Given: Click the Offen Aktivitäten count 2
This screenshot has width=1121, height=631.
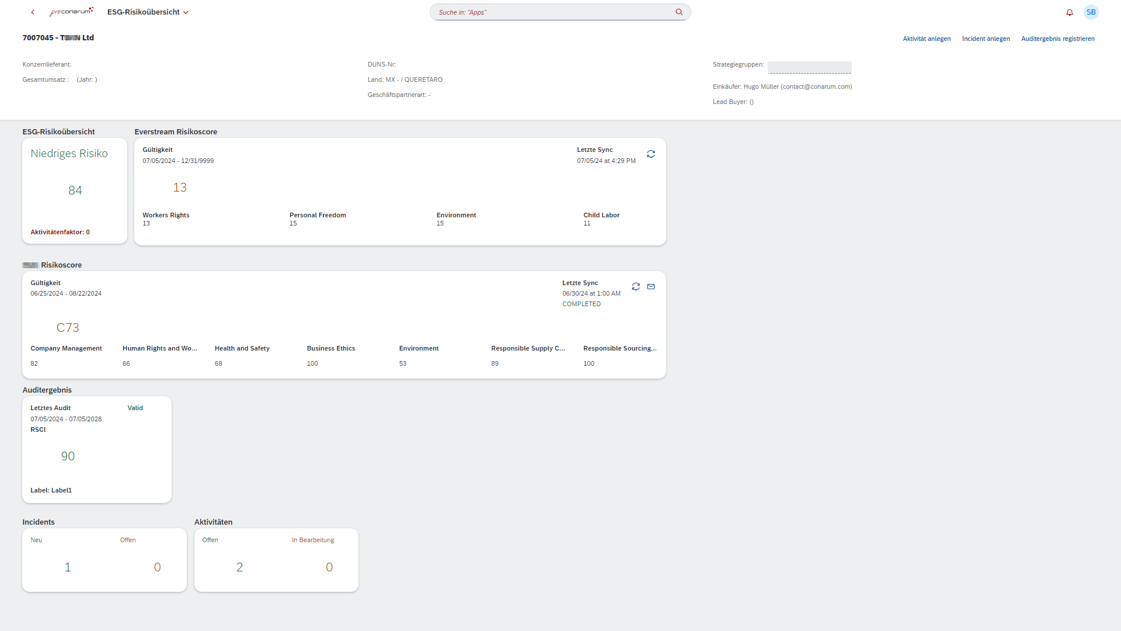Looking at the screenshot, I should tap(239, 567).
